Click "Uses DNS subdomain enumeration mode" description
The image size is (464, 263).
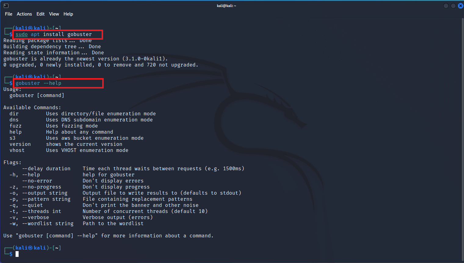coord(99,120)
